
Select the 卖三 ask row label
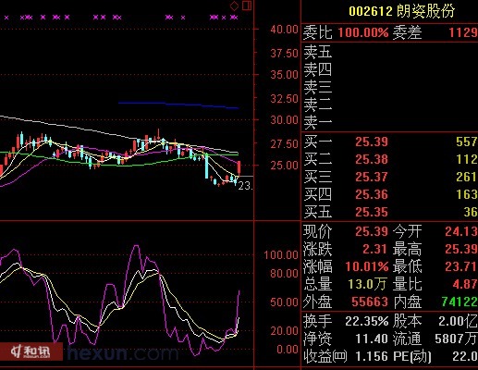point(318,87)
